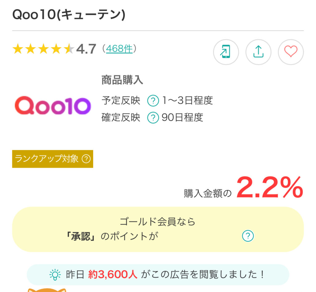The width and height of the screenshot is (316, 292).
Task: Click the 「承認」のポイントが text
Action: click(x=112, y=236)
